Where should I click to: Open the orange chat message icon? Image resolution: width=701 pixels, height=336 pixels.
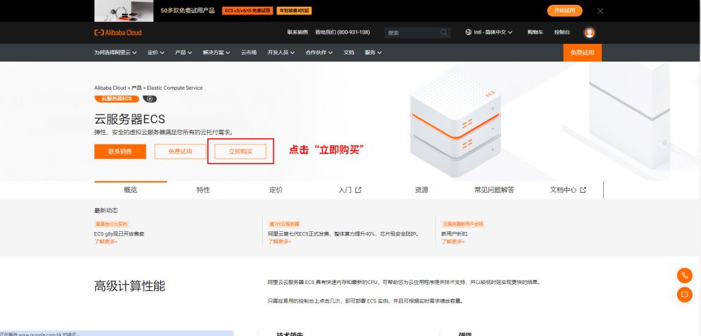[684, 294]
